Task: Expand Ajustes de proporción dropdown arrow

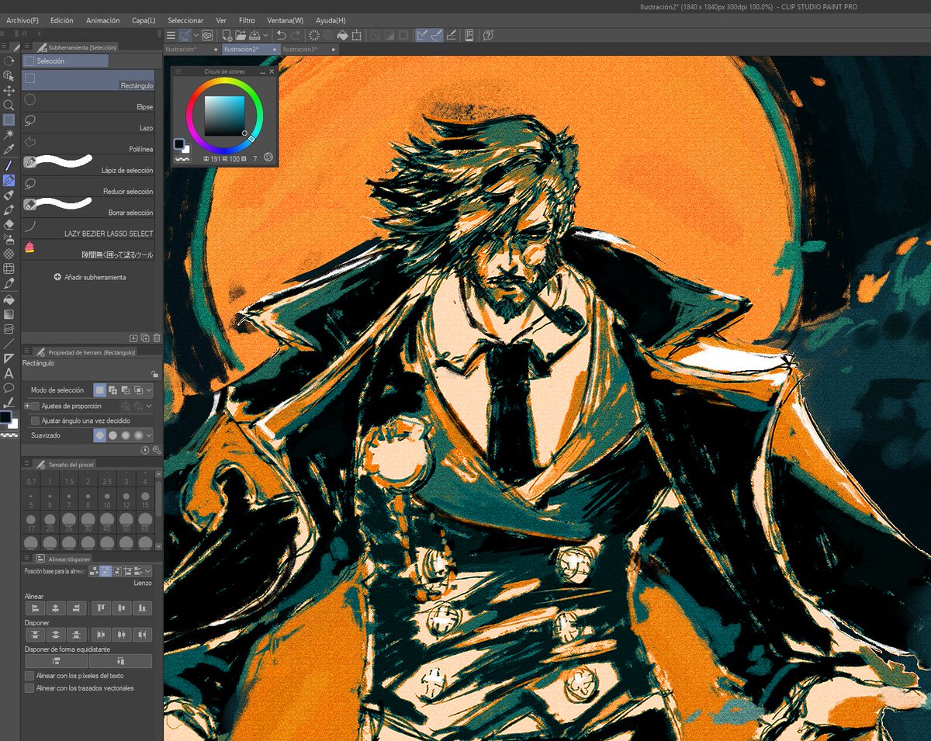Action: coord(149,406)
